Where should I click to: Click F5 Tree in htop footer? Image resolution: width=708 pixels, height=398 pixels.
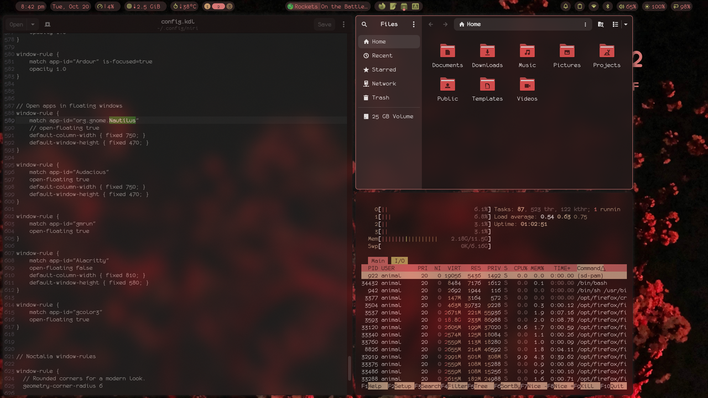click(x=481, y=386)
